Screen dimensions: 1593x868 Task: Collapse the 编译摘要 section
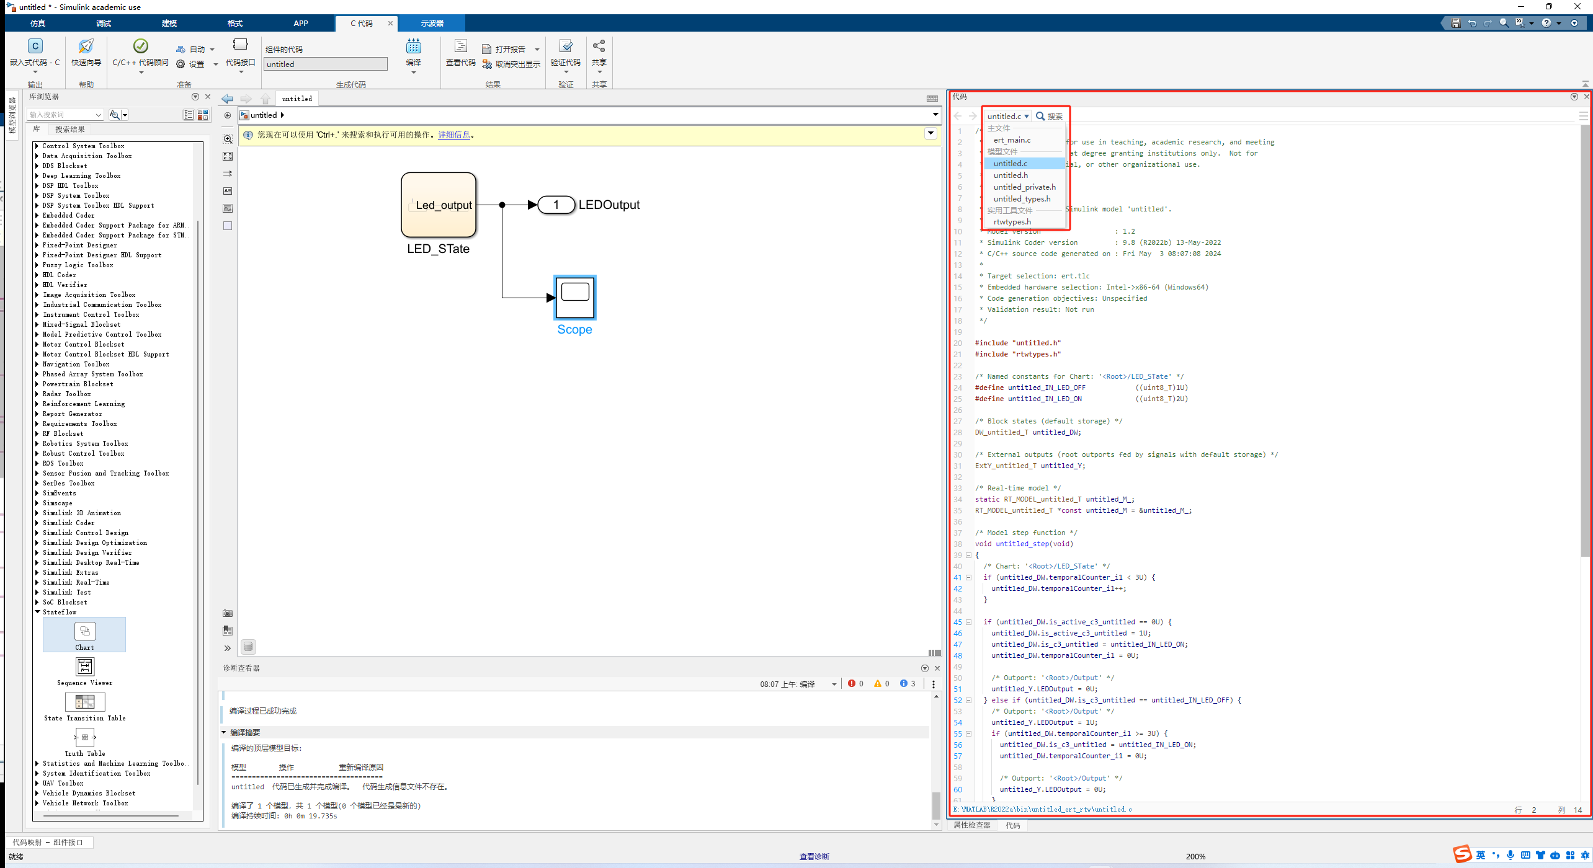click(224, 732)
